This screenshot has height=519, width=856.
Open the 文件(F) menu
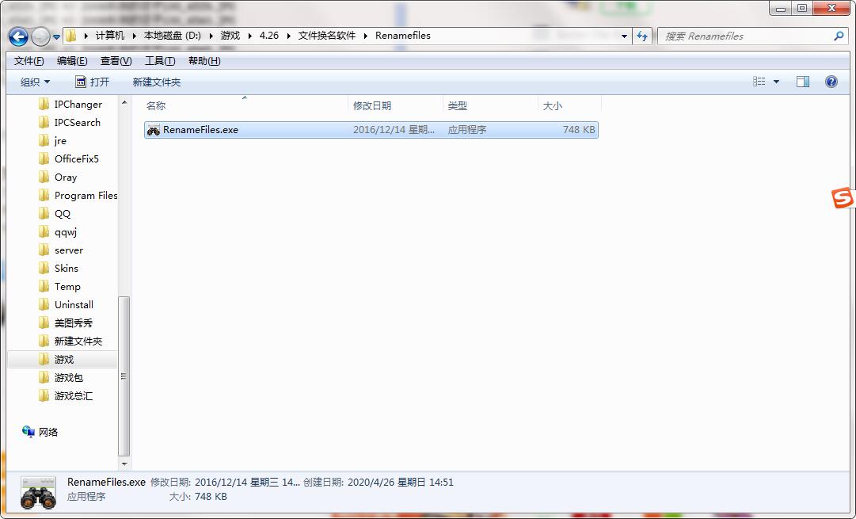(29, 61)
